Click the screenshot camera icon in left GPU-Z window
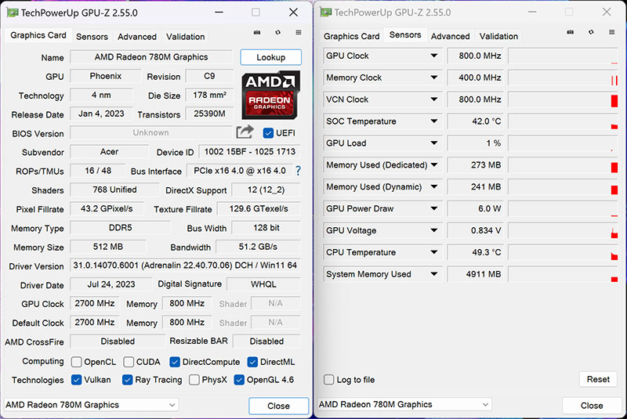The width and height of the screenshot is (627, 419). 257,33
